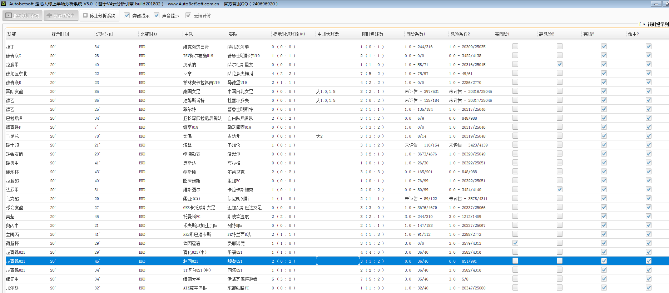Uncheck 高风险2 in the 维斯图尔 row
The image size is (669, 293).
[559, 189]
